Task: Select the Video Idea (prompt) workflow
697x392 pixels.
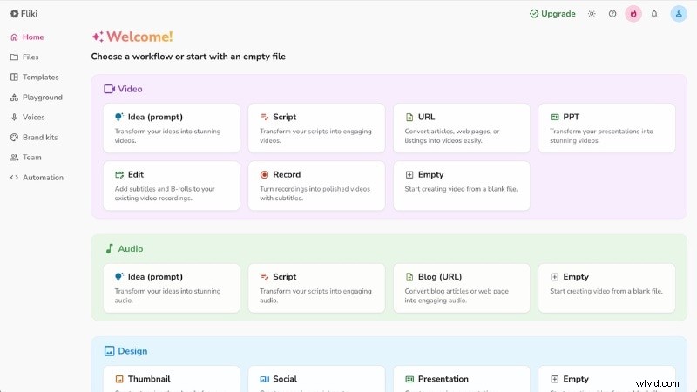Action: pos(171,128)
